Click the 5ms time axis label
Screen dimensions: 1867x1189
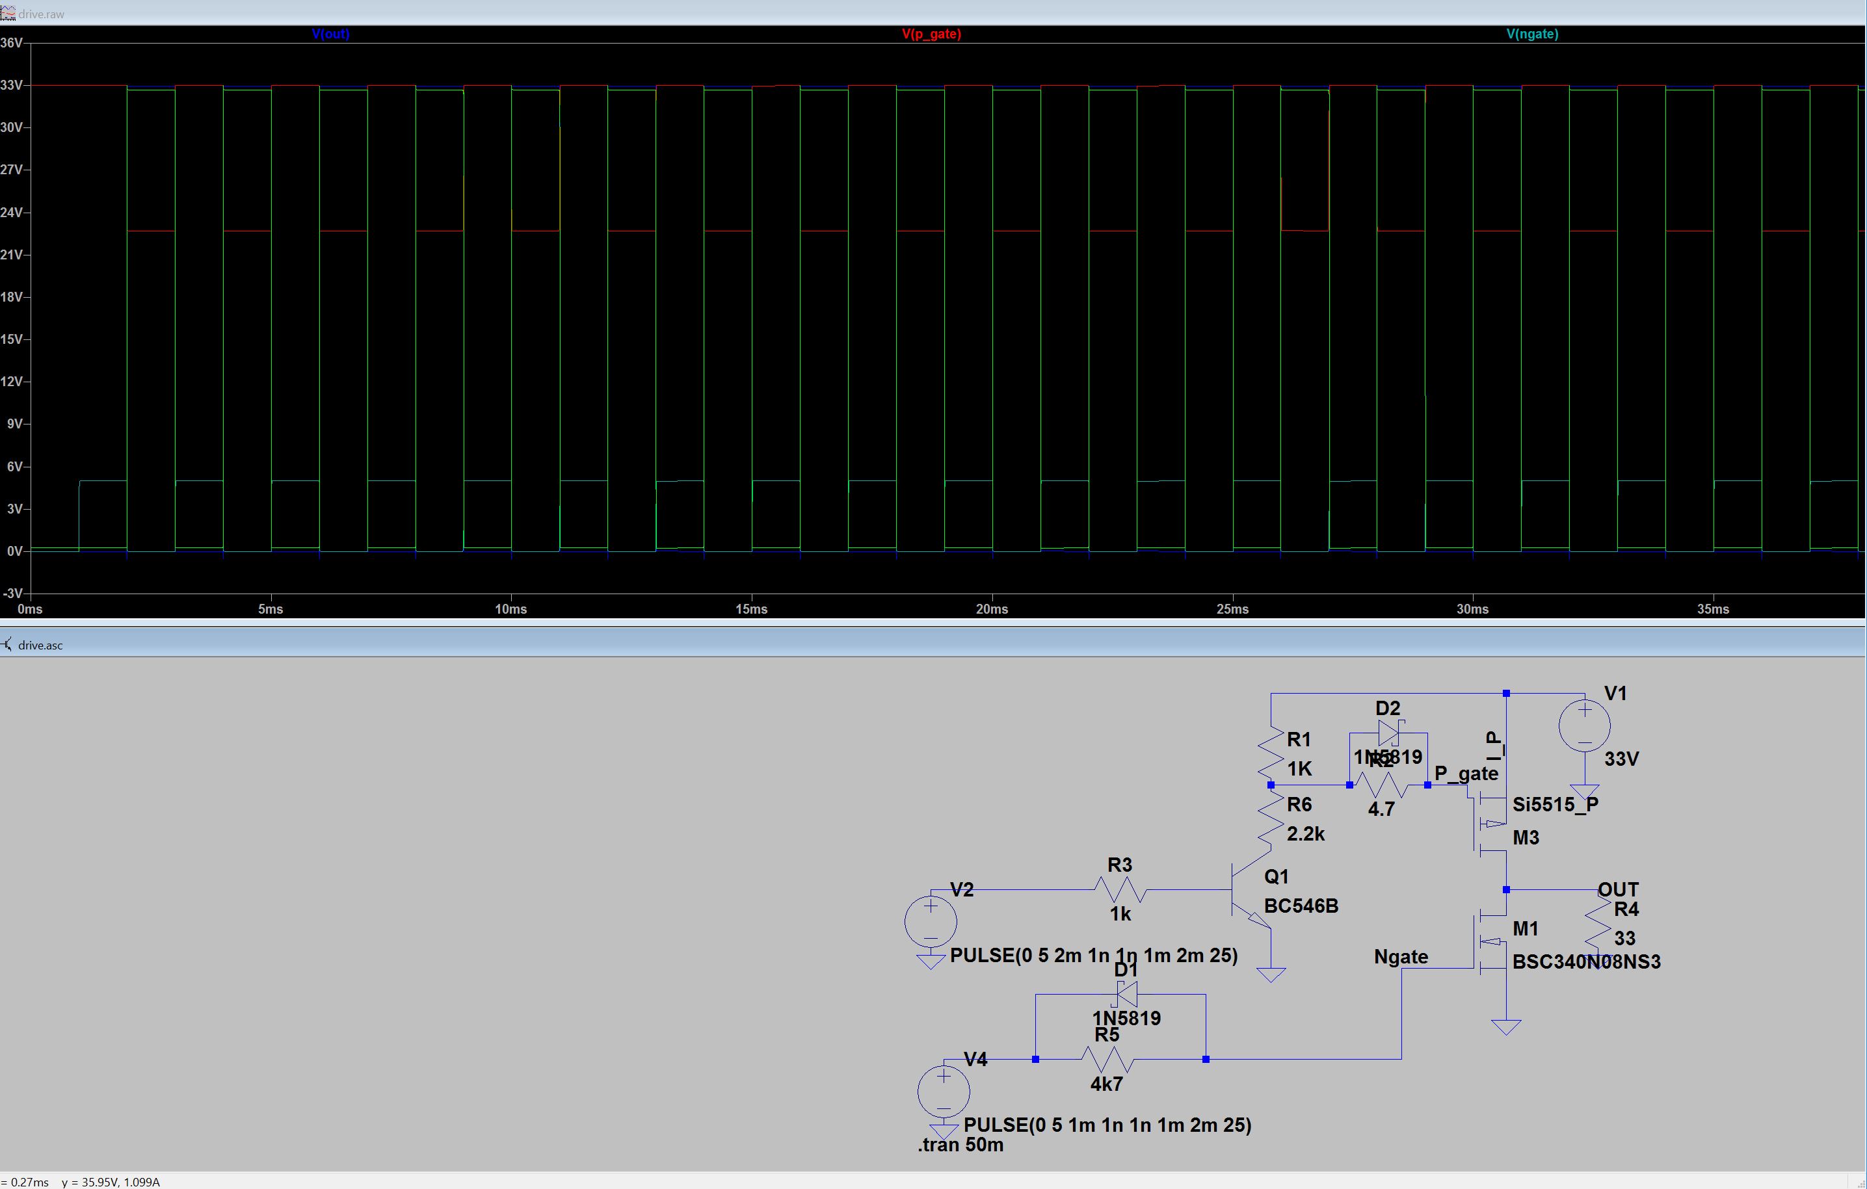pyautogui.click(x=271, y=609)
